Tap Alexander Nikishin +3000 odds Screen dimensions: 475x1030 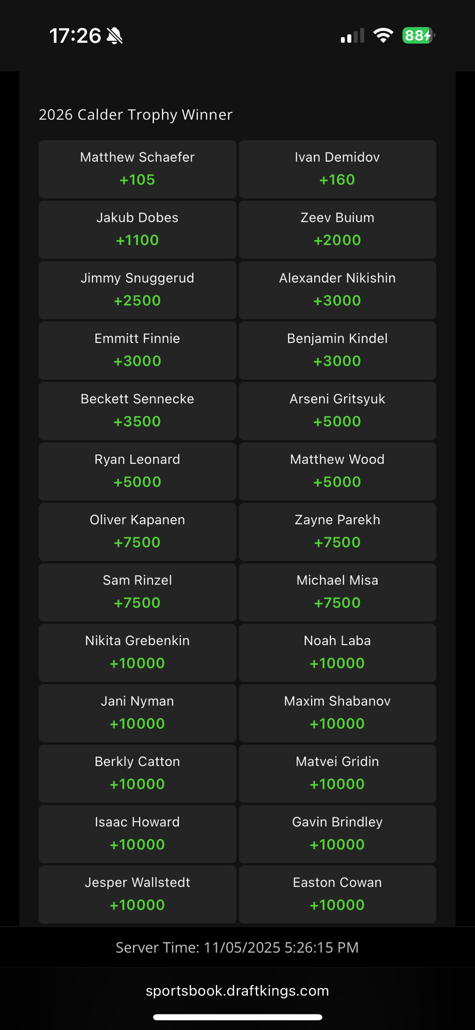click(x=337, y=290)
